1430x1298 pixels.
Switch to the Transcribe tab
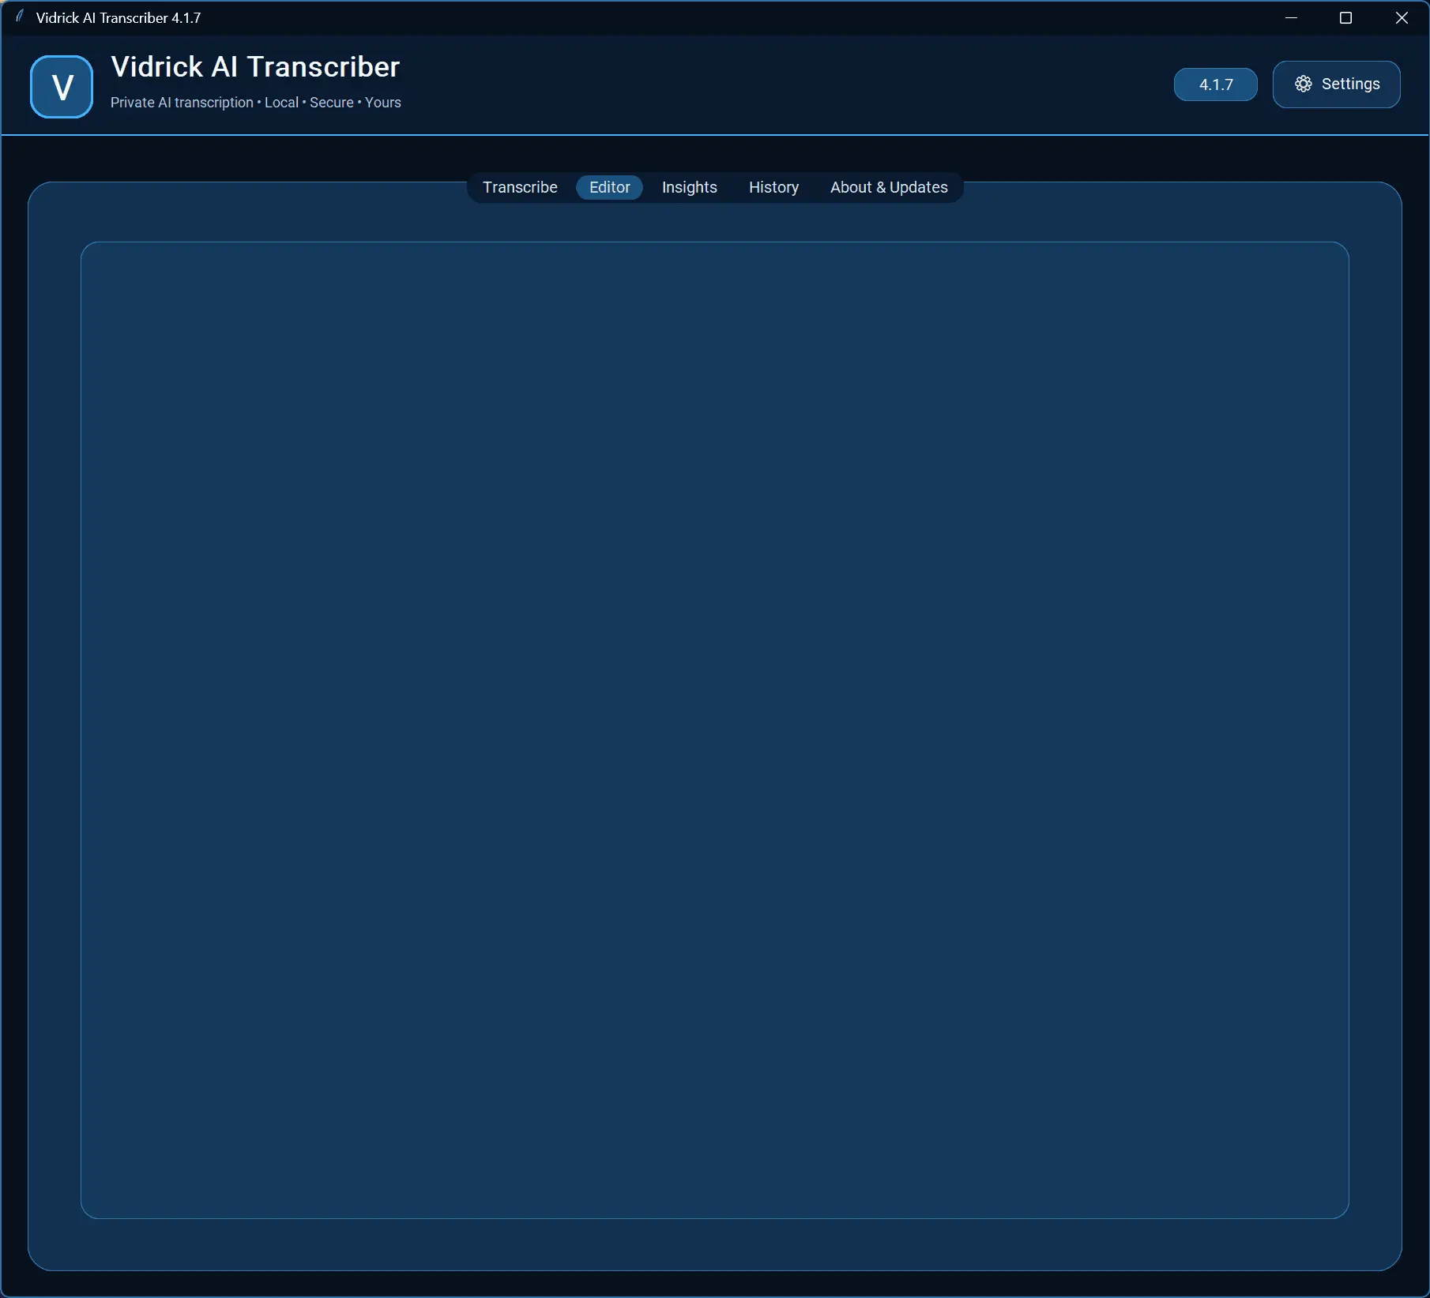520,187
